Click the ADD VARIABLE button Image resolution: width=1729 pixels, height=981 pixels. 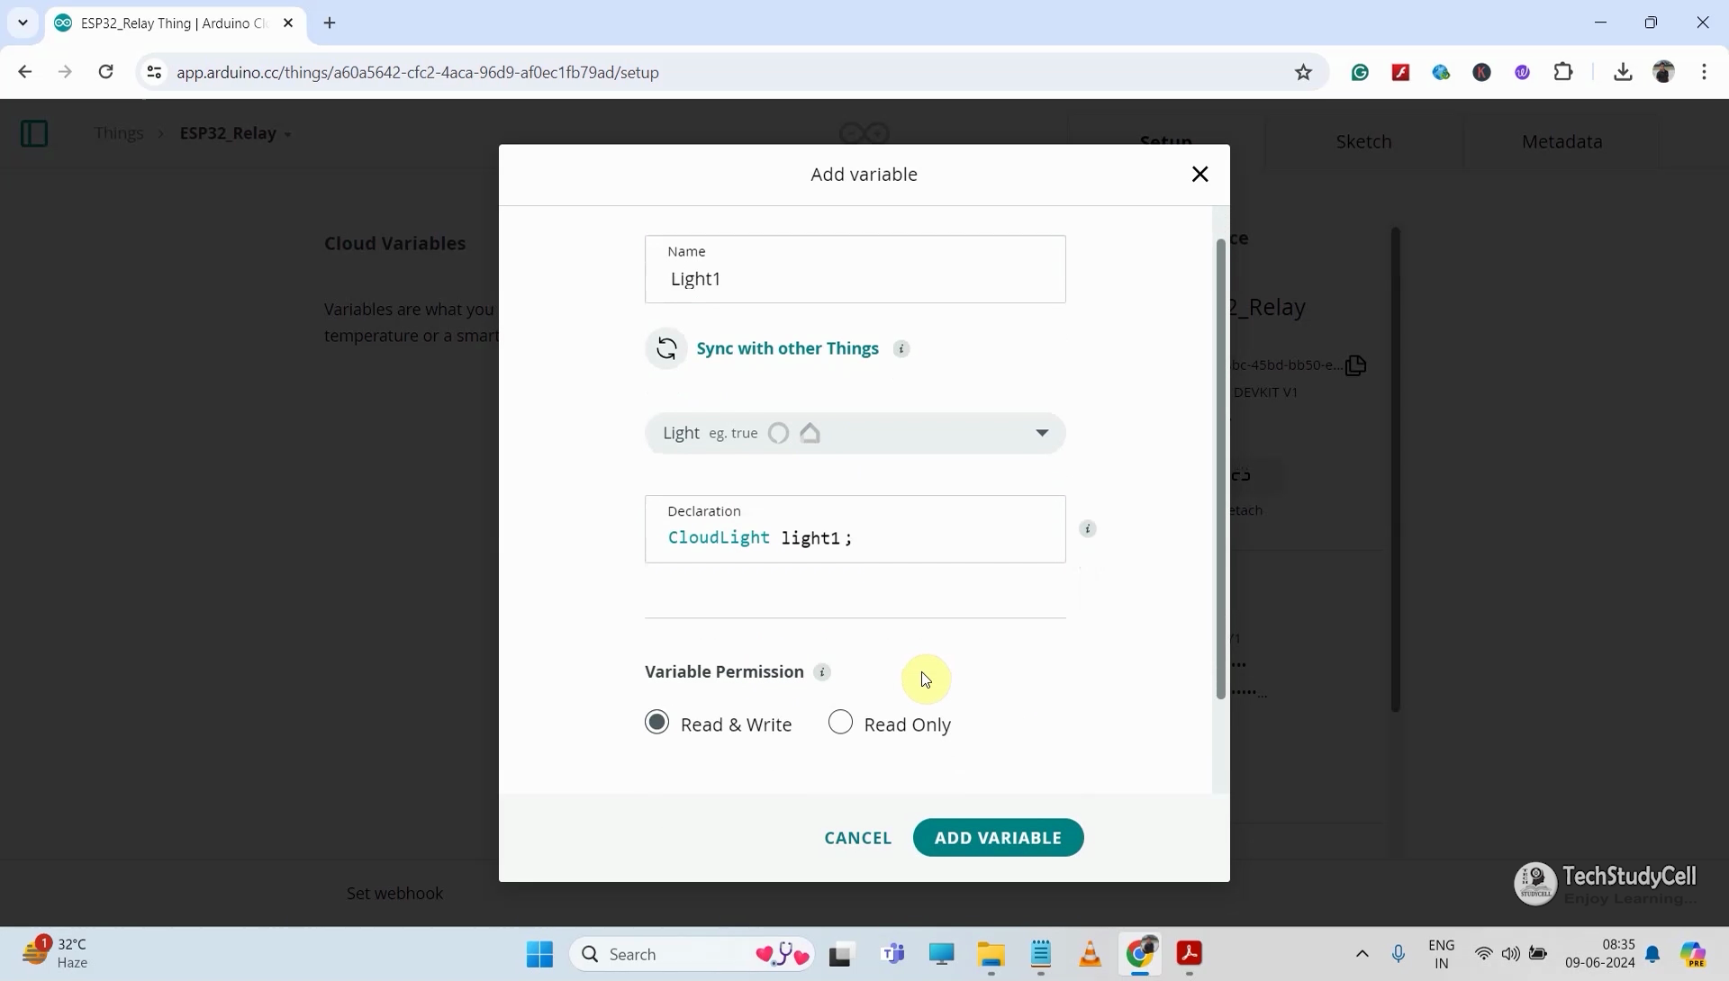click(998, 837)
